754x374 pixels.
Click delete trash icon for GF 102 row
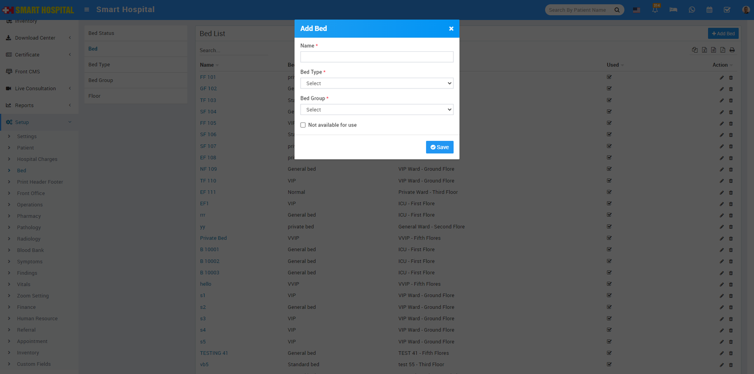(731, 89)
